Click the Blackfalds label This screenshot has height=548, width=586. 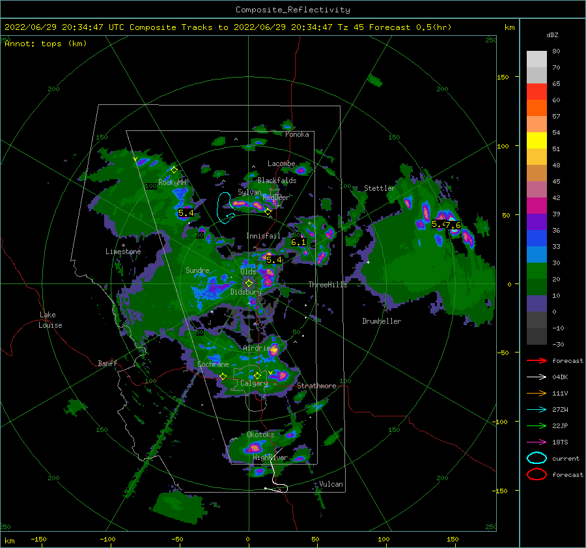[277, 180]
